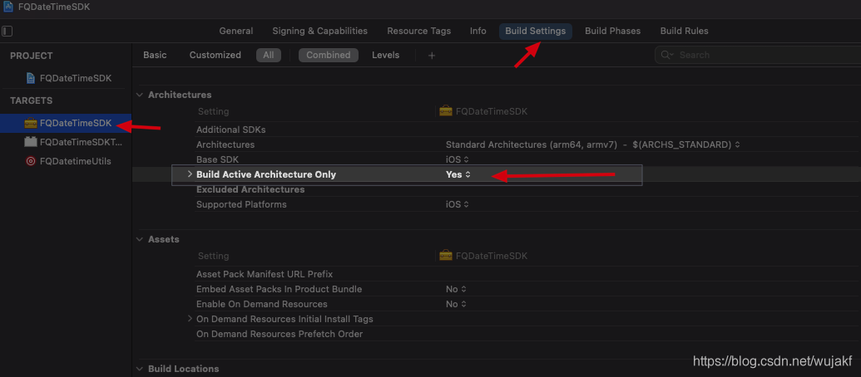861x377 pixels.
Task: Open the Build Phases tab
Action: [x=613, y=32]
